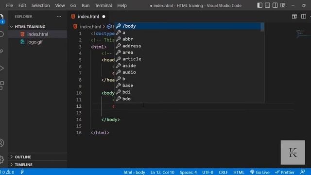Open the Go menu
This screenshot has height=175, width=311.
73,5
